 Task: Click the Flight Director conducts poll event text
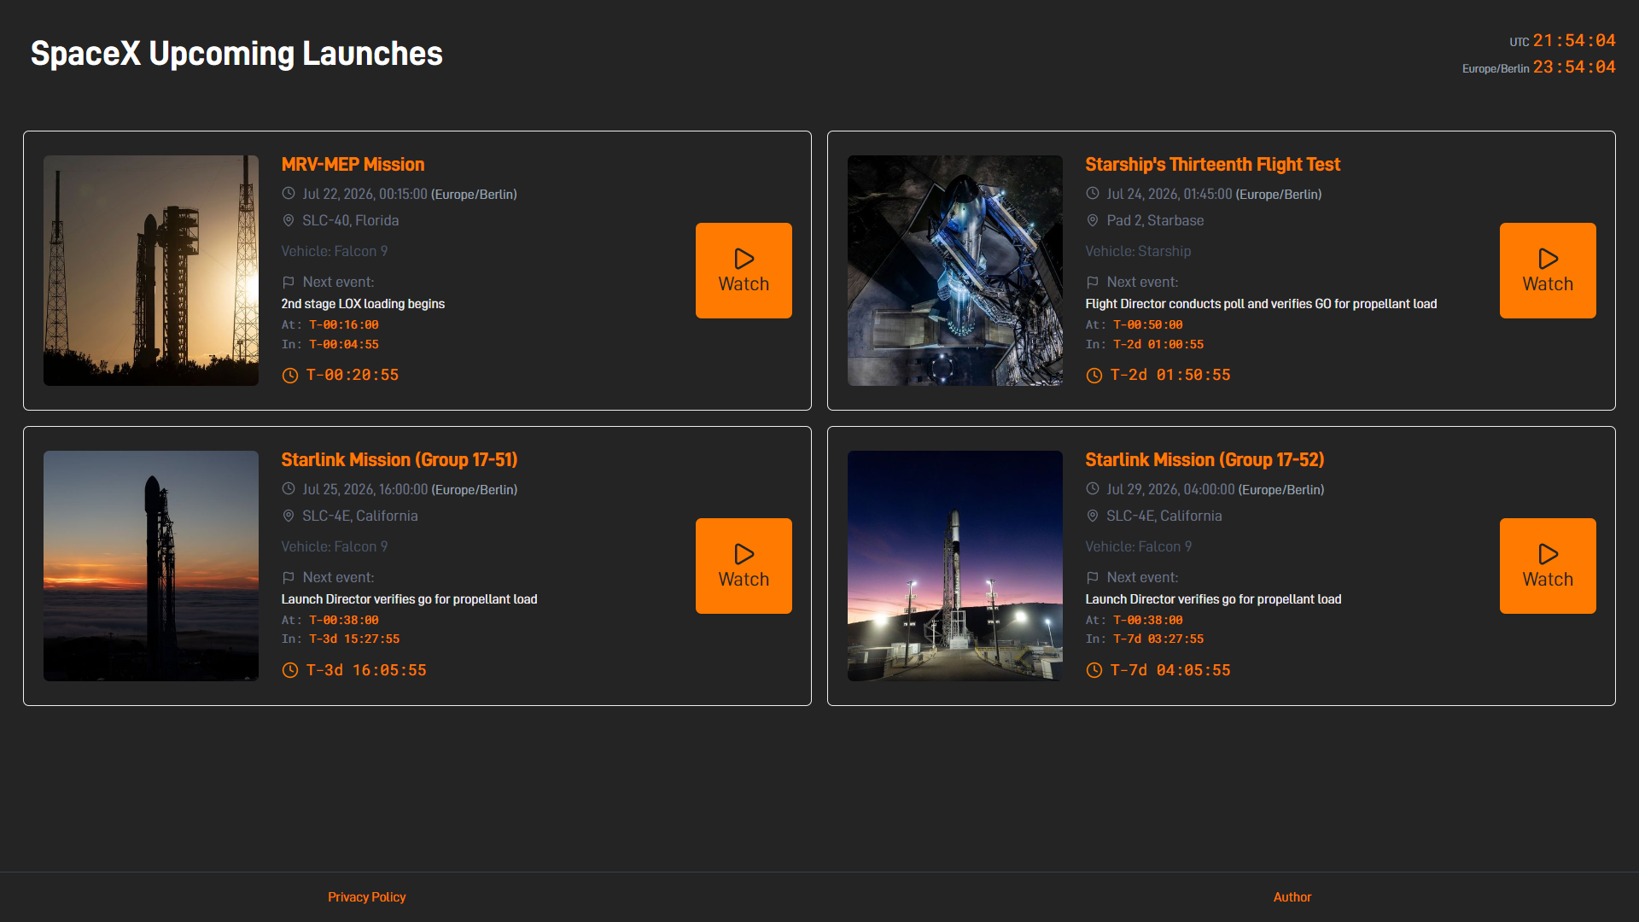click(x=1261, y=304)
